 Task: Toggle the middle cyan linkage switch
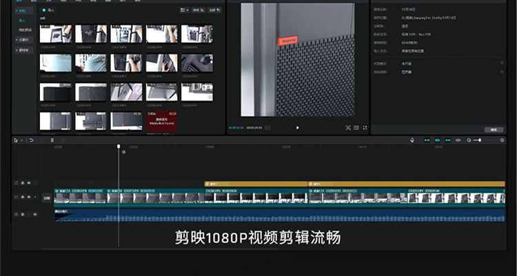[438, 140]
